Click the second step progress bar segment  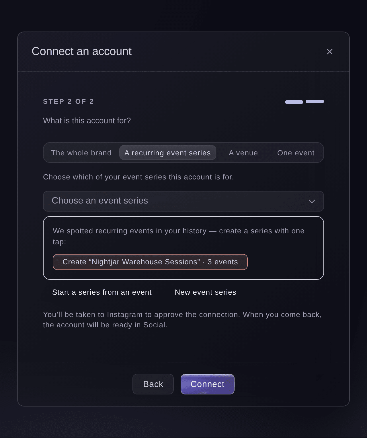tap(315, 101)
